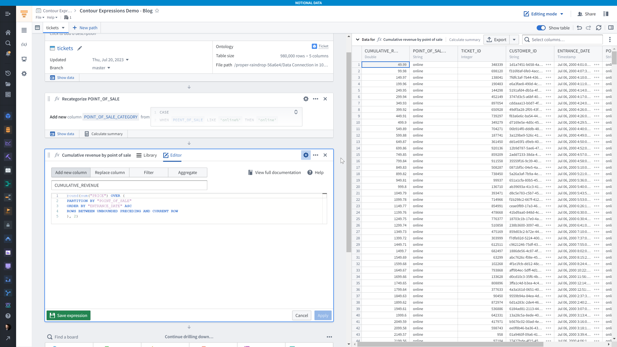Open the recent history icon in sidebar
This screenshot has width=617, height=347.
tap(8, 73)
